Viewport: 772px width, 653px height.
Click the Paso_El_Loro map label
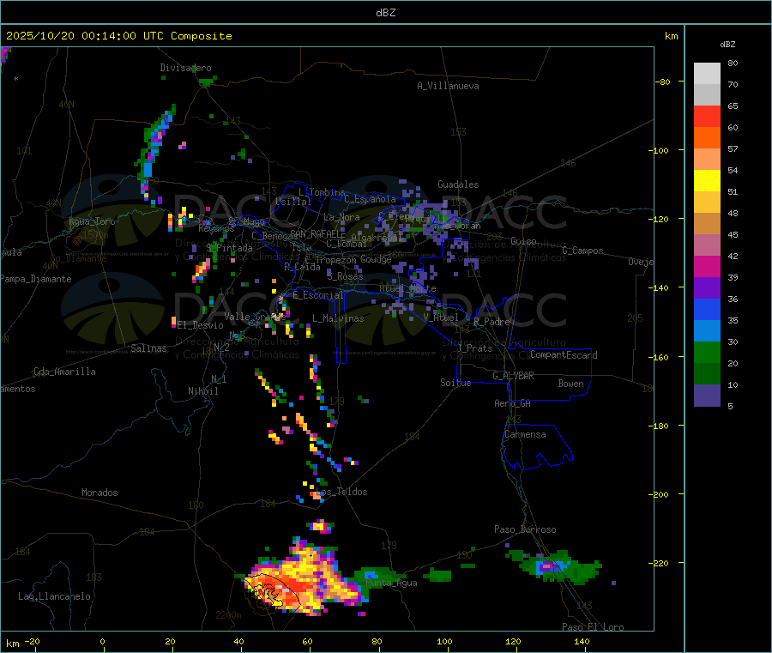point(594,627)
